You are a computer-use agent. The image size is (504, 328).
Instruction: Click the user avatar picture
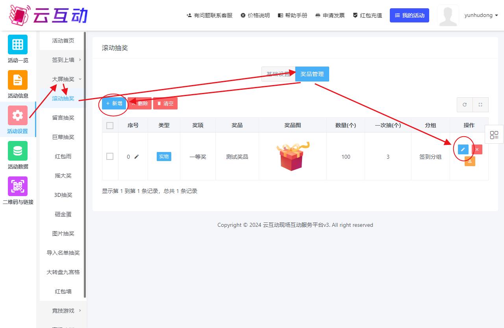[448, 16]
